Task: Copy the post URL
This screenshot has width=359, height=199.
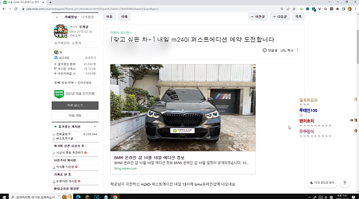Action: (x=287, y=51)
